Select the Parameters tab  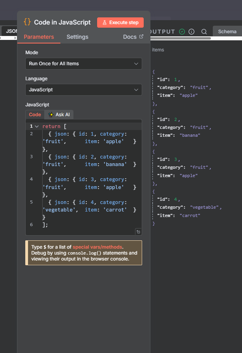click(39, 37)
